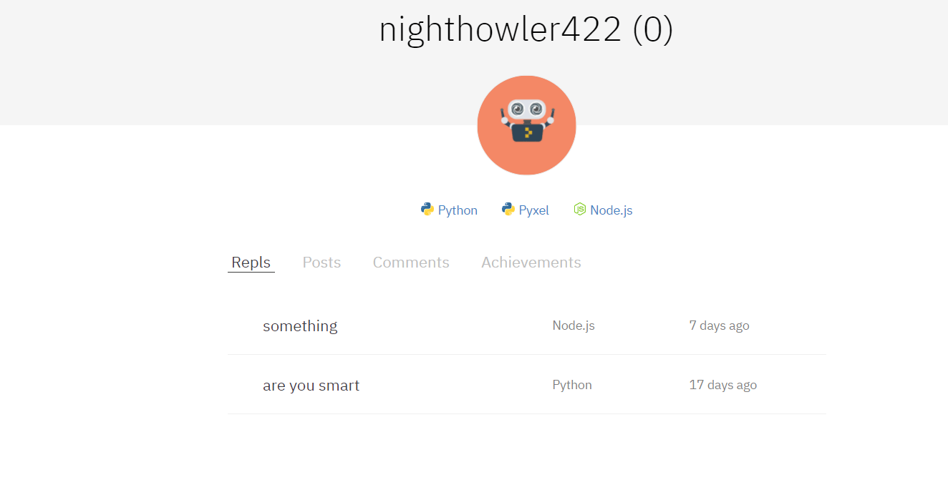Click the Pyxel snake logo icon

[508, 209]
